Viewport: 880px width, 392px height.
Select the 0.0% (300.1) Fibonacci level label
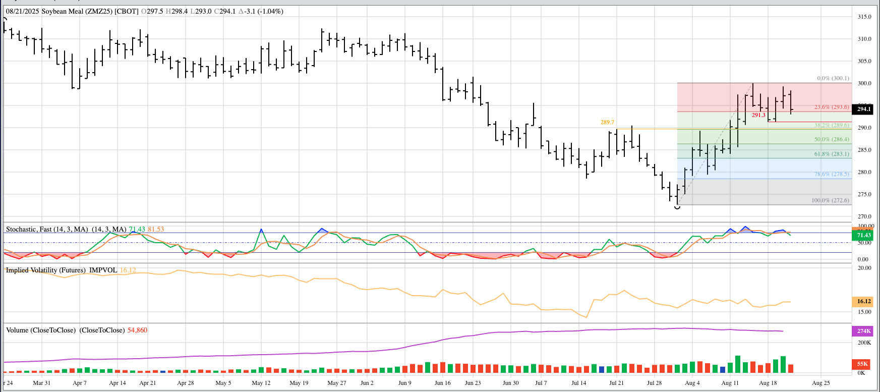833,78
